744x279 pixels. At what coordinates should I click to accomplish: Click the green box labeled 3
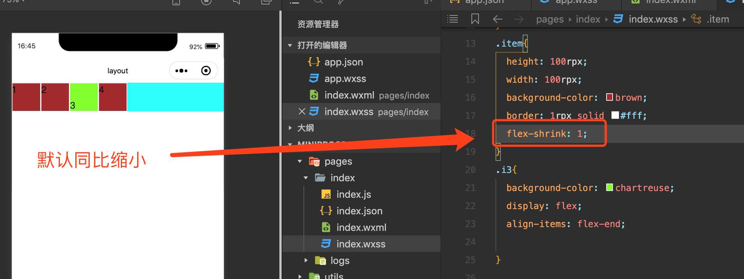point(84,97)
